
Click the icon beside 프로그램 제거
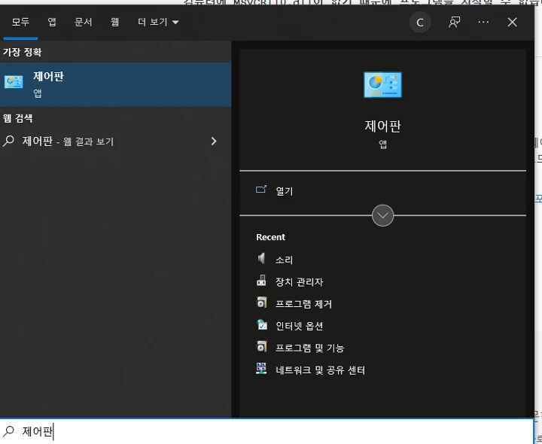click(x=261, y=303)
